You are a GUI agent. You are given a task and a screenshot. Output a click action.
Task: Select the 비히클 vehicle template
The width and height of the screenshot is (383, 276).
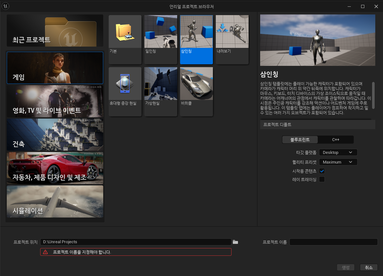pos(196,92)
